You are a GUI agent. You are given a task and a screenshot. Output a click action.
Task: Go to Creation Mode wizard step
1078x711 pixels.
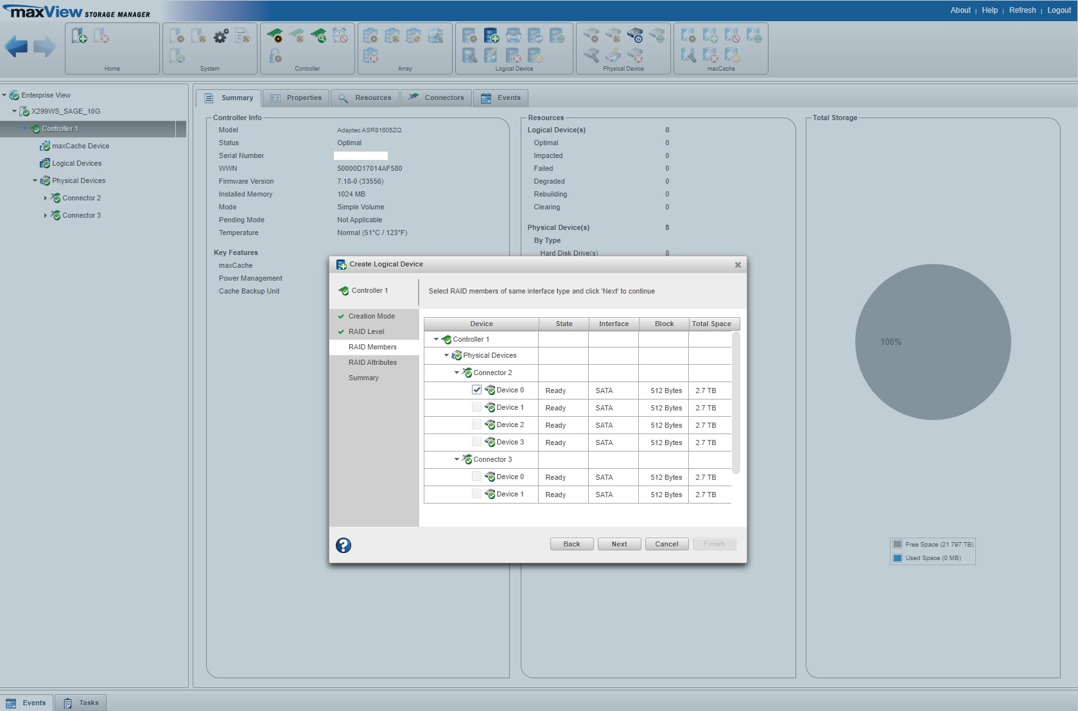[x=371, y=316]
